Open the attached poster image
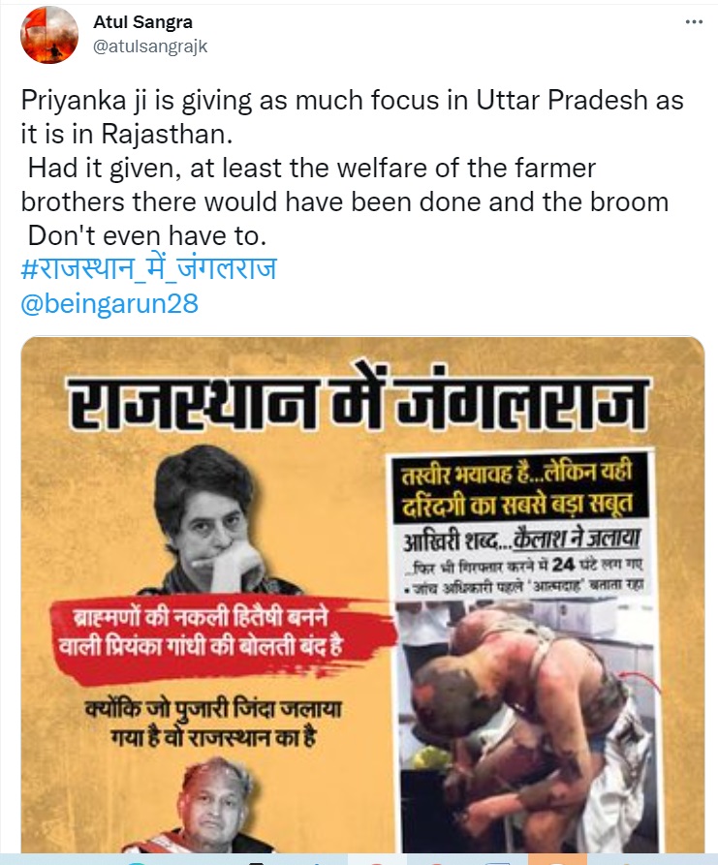 click(x=362, y=595)
